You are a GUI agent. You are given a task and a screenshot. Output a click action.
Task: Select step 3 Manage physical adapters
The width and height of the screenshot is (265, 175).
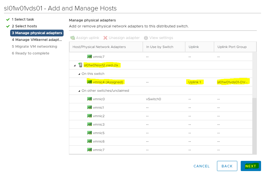(x=37, y=33)
